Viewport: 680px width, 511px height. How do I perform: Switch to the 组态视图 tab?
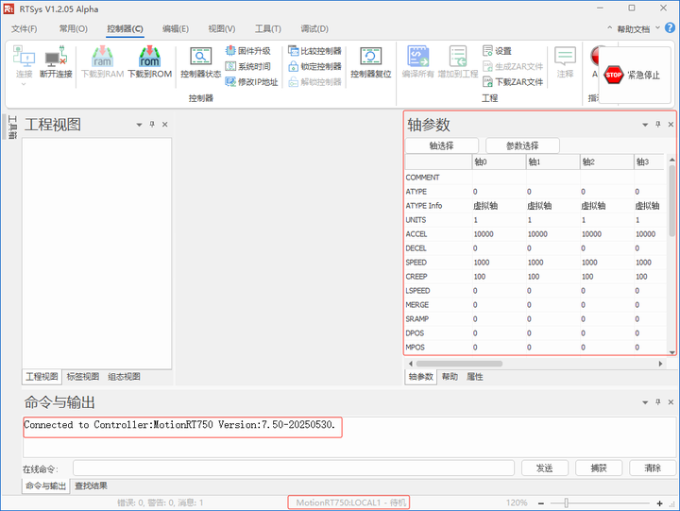point(124,377)
